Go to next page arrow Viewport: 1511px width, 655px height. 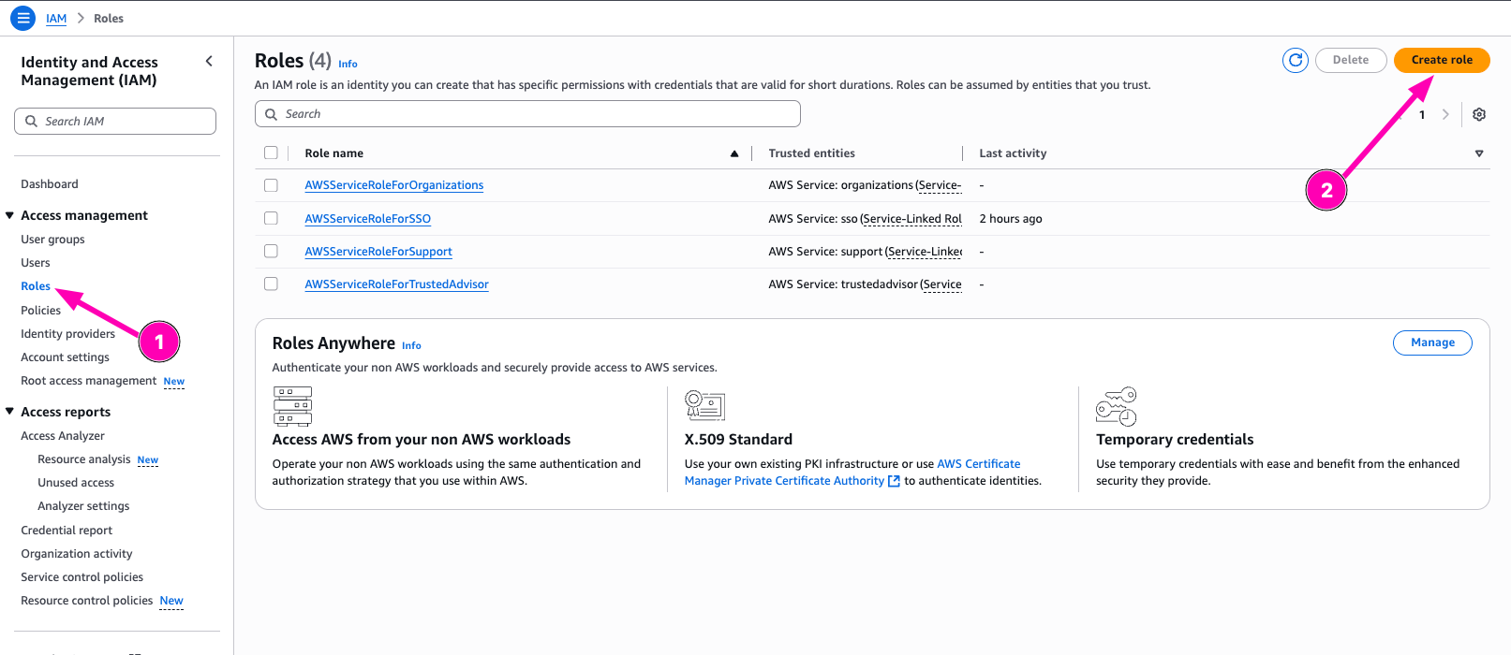pyautogui.click(x=1445, y=114)
